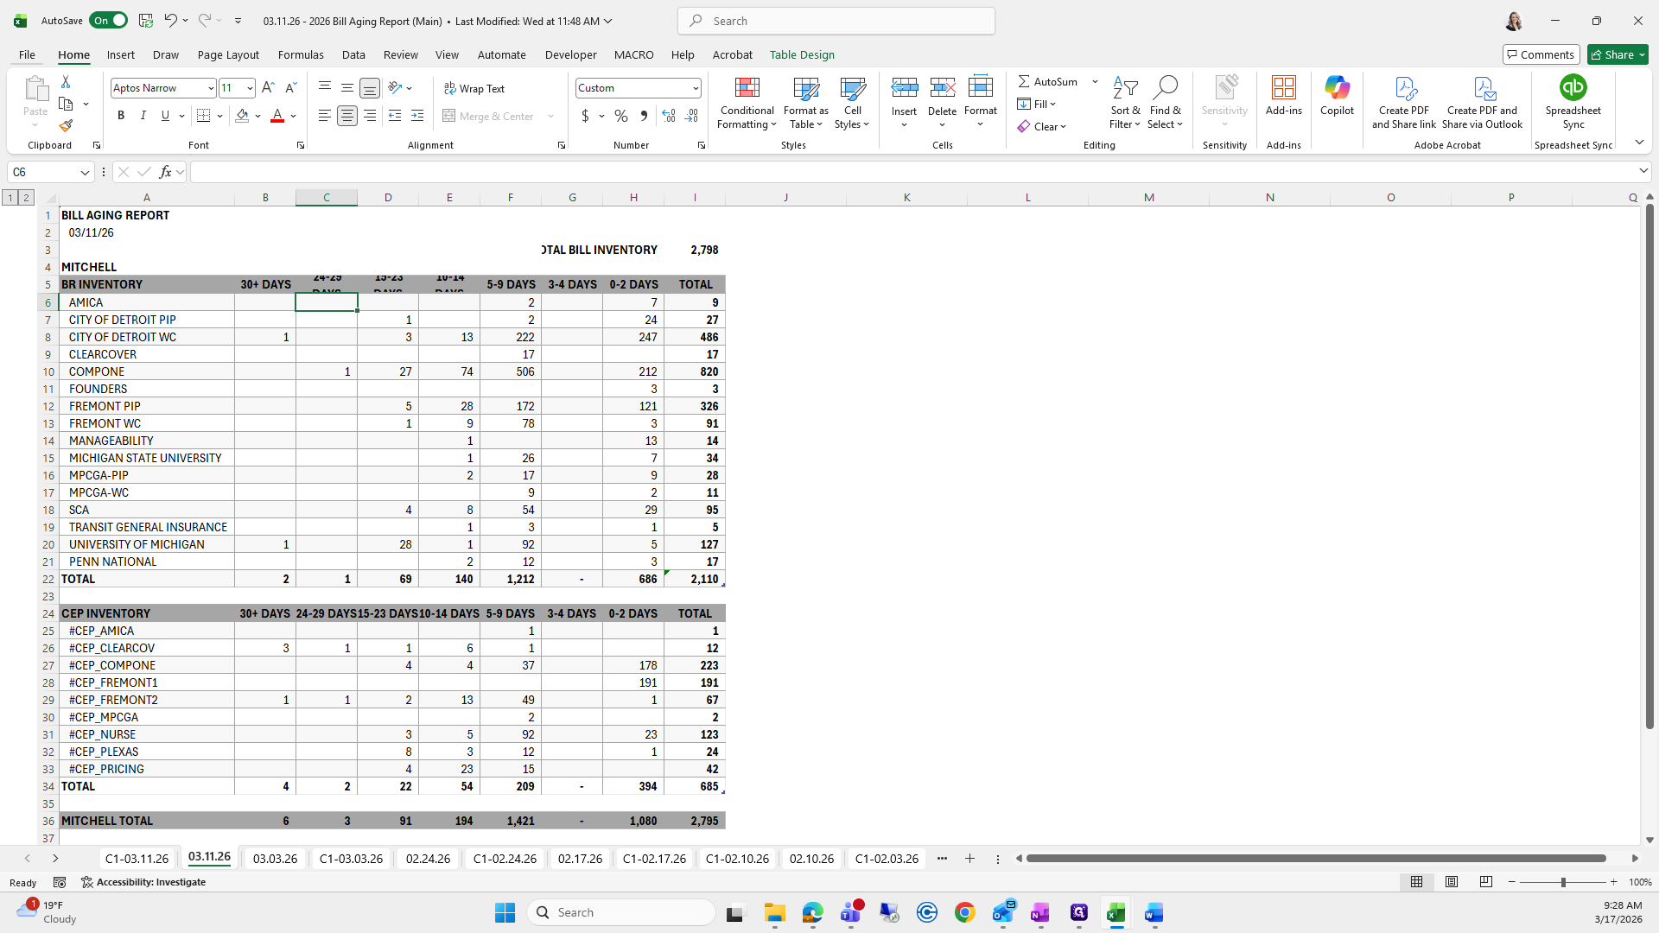This screenshot has width=1659, height=933.
Task: Toggle Wrap Text for the cell
Action: 474,88
